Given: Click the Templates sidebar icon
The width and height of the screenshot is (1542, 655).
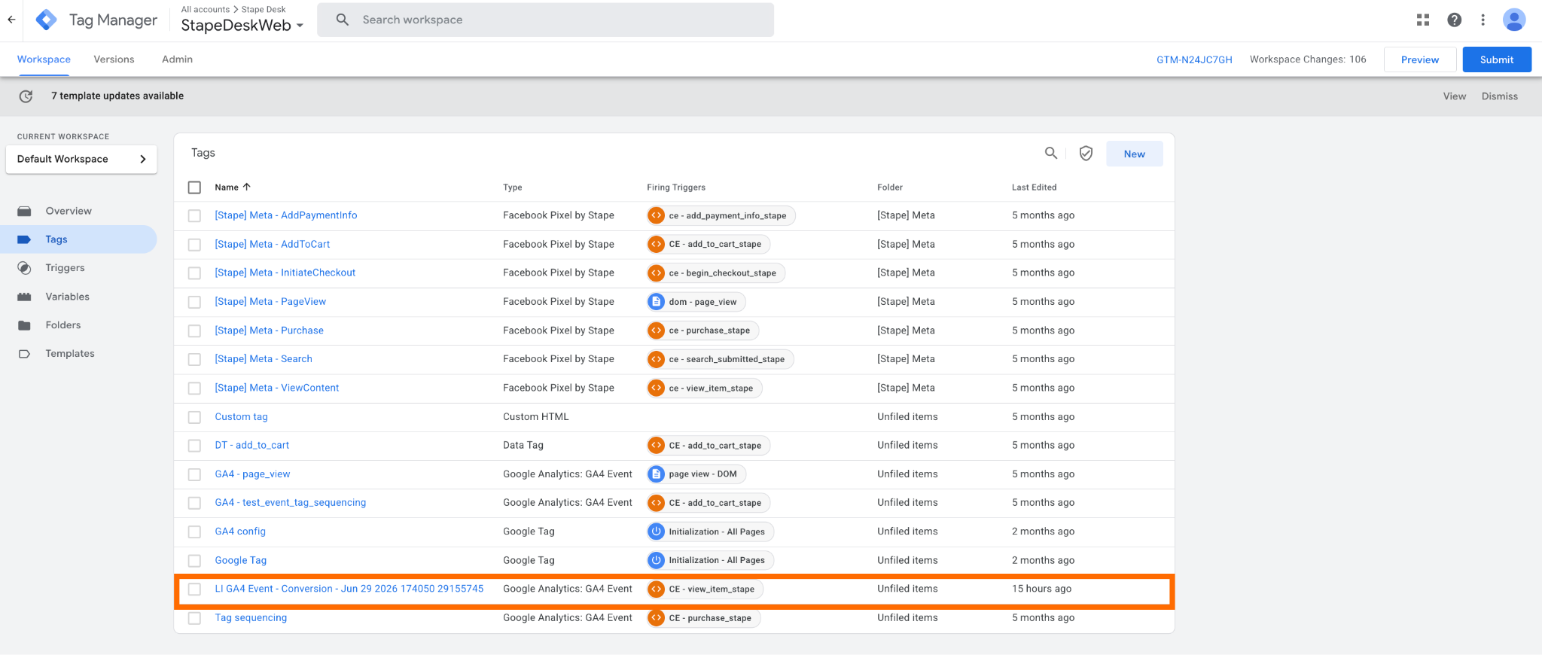Looking at the screenshot, I should pos(24,354).
